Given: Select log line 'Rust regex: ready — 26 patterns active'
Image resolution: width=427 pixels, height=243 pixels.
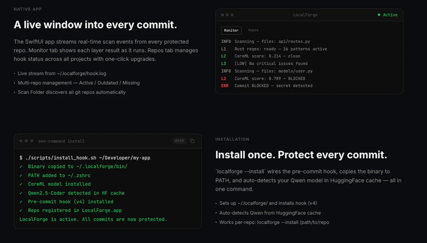Looking at the screenshot, I should coord(281,49).
